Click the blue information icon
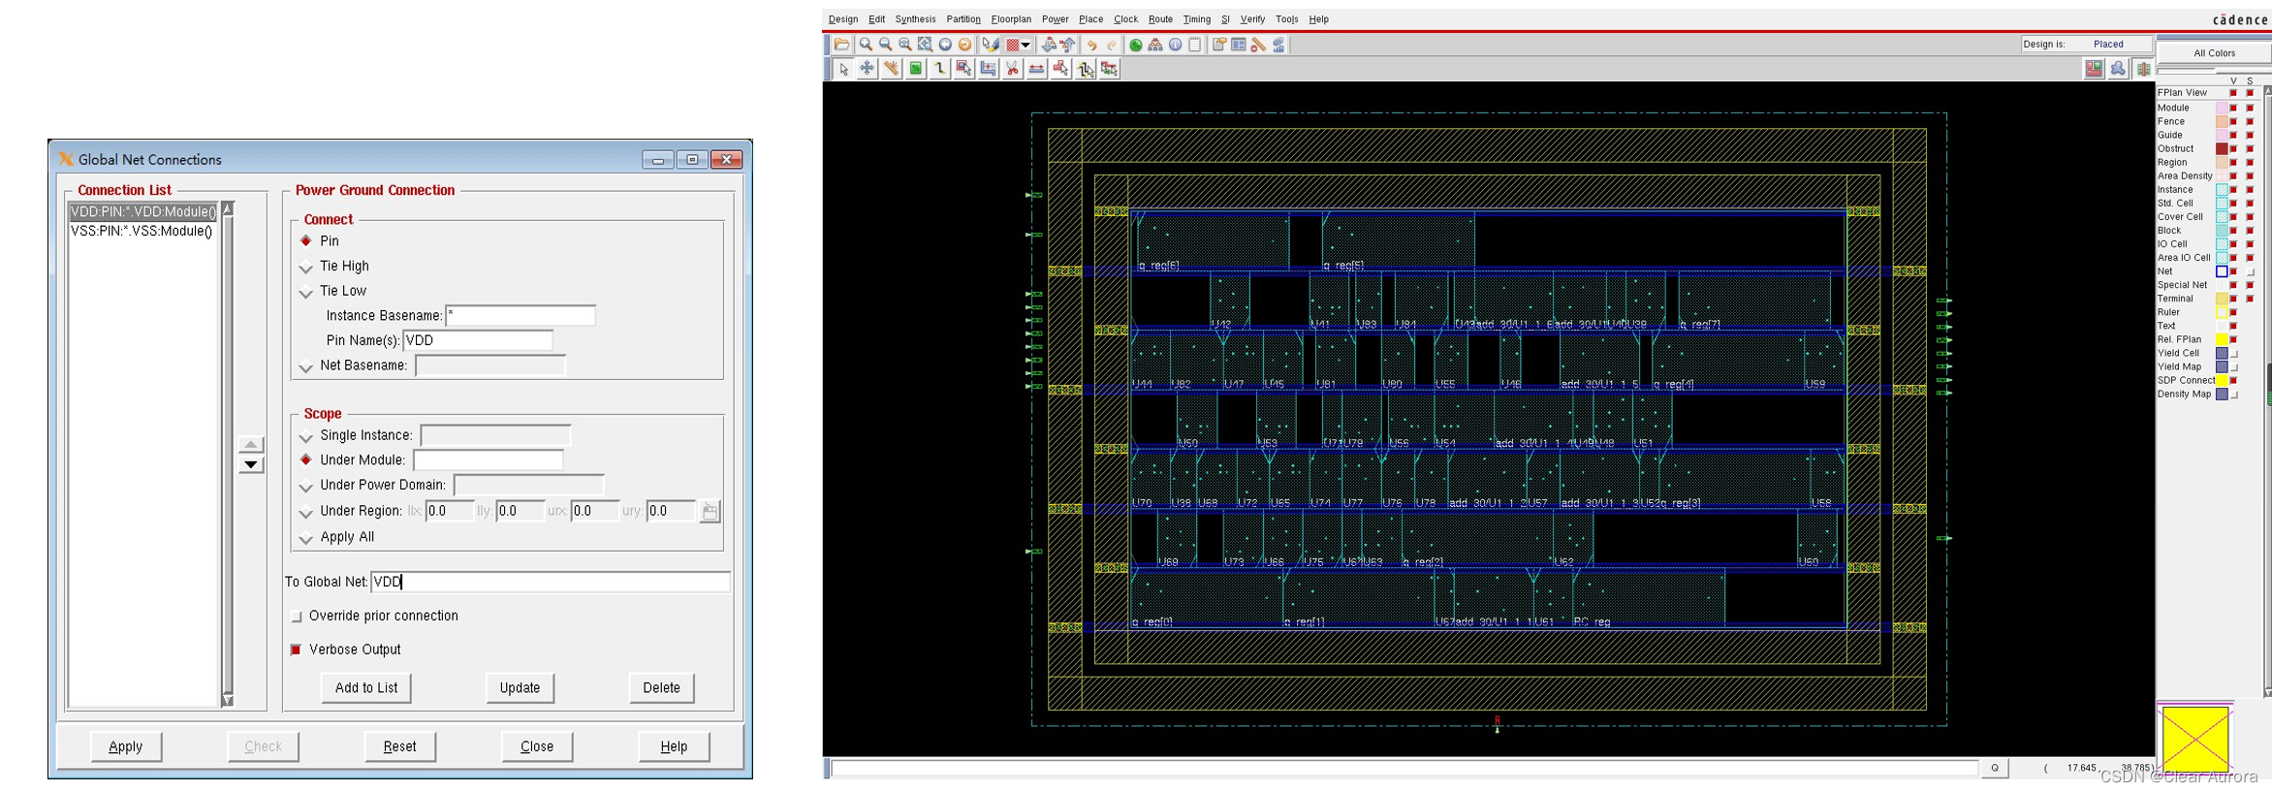Screen dimensions: 2272x792 1175,45
